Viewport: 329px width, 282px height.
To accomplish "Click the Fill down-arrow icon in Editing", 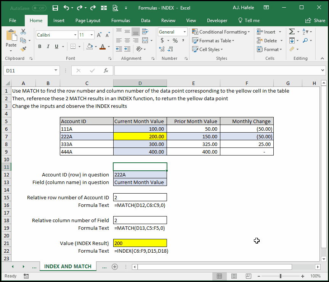I will coord(292,40).
